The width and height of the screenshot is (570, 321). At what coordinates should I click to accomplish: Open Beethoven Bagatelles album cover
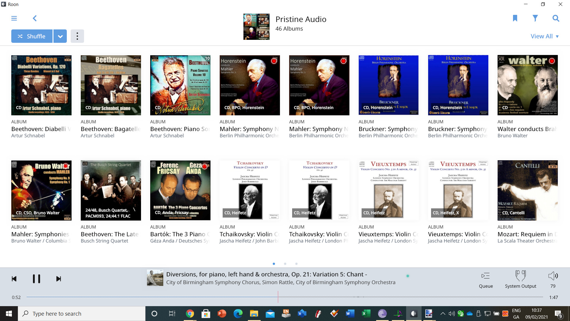111,85
